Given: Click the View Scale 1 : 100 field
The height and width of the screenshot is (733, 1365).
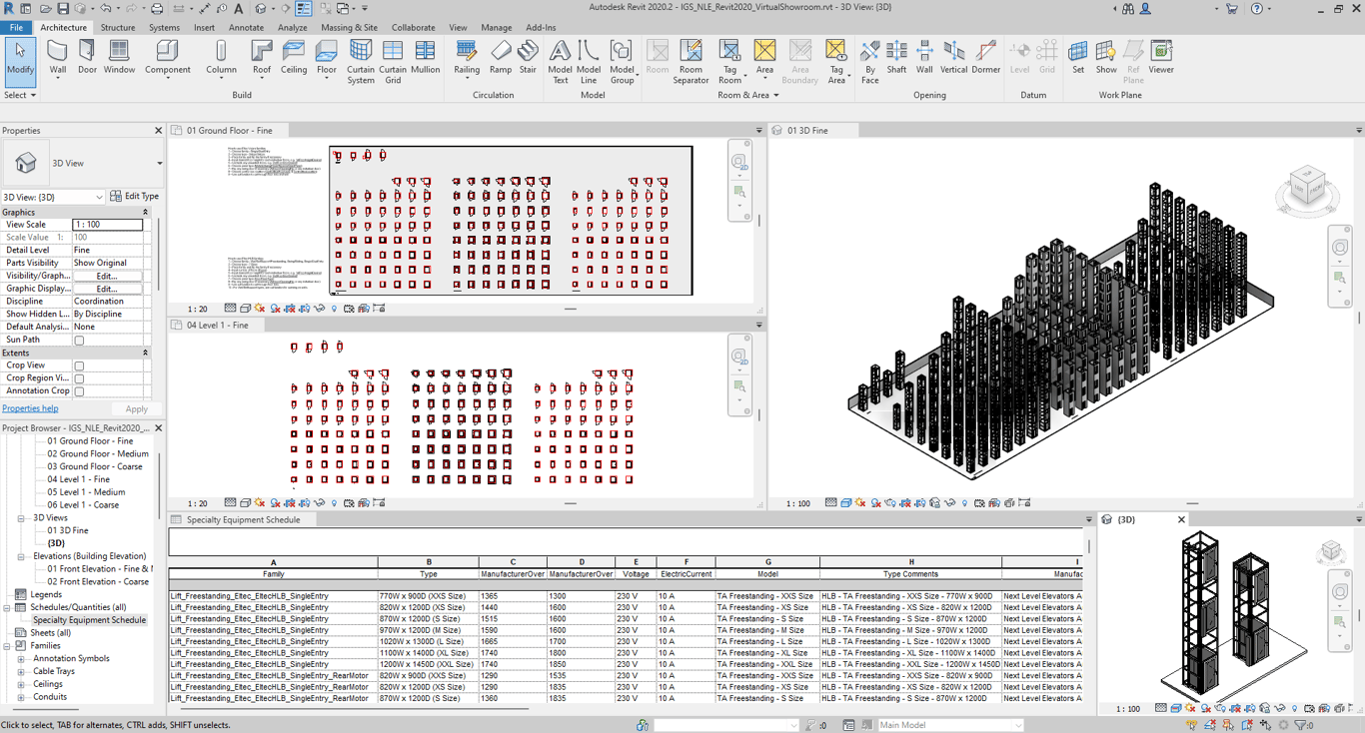Looking at the screenshot, I should click(x=107, y=225).
